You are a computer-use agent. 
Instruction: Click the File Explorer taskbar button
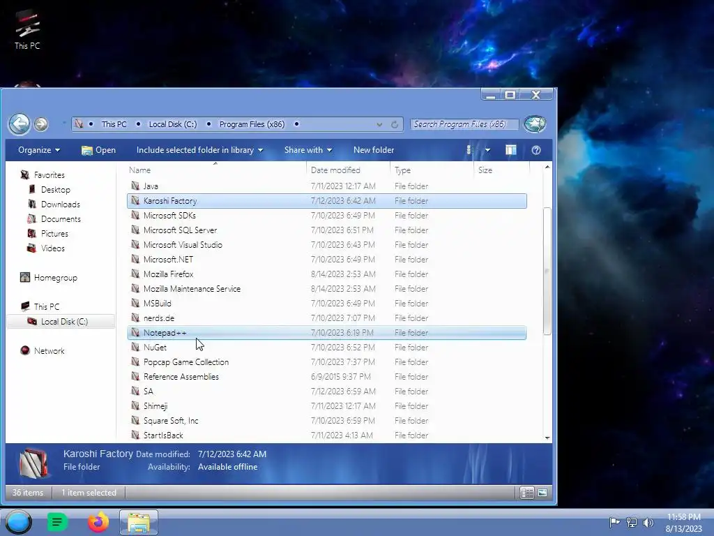(139, 522)
